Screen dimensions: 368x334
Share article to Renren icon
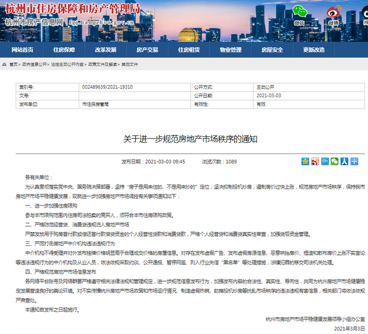[x=344, y=162]
